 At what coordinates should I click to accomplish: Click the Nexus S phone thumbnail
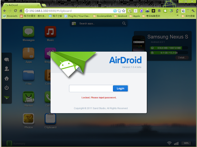click(139, 43)
